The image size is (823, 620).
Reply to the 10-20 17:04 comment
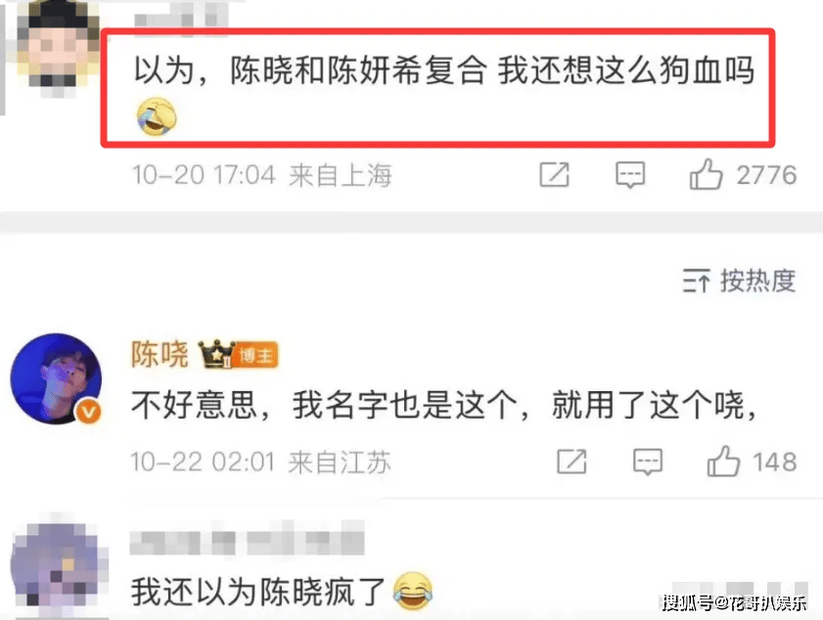(x=630, y=175)
